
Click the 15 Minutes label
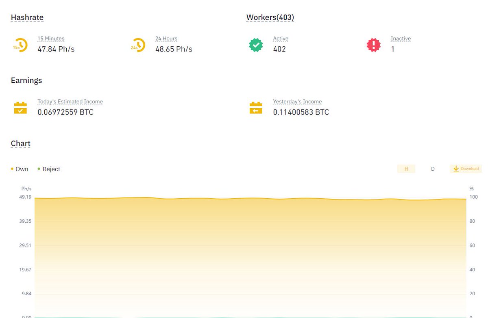[x=51, y=39]
